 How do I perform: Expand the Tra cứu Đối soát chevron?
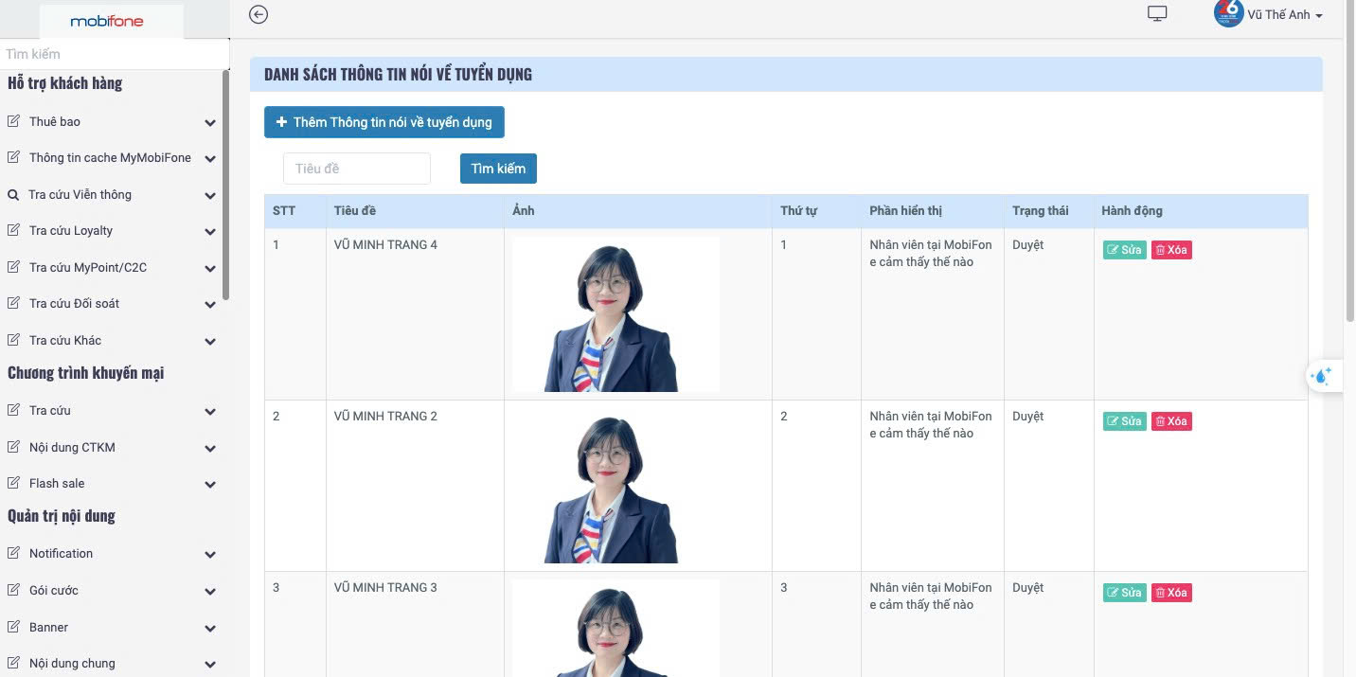pyautogui.click(x=210, y=305)
